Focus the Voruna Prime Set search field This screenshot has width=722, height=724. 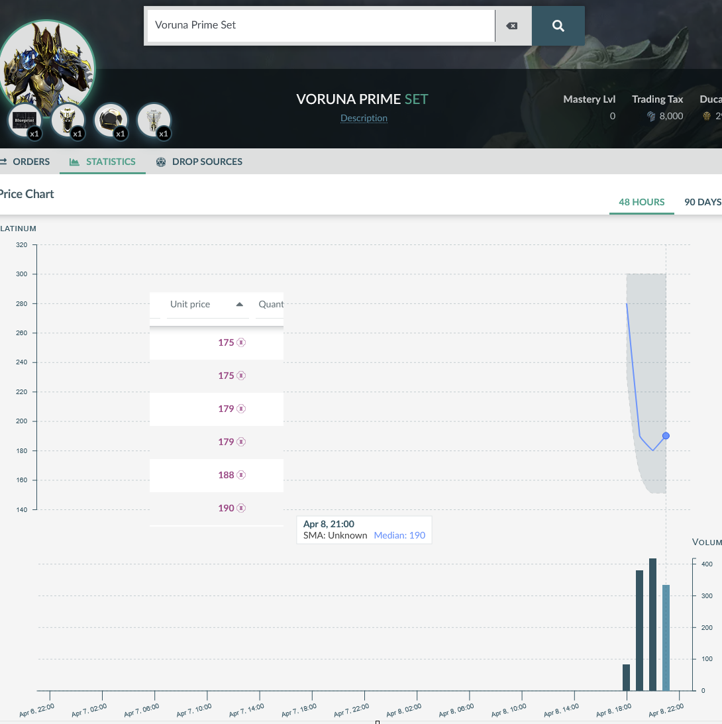[321, 25]
